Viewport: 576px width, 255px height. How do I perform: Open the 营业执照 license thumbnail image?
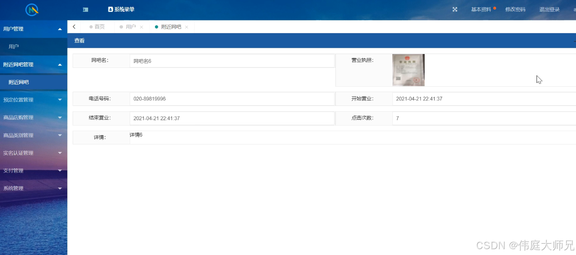point(408,70)
